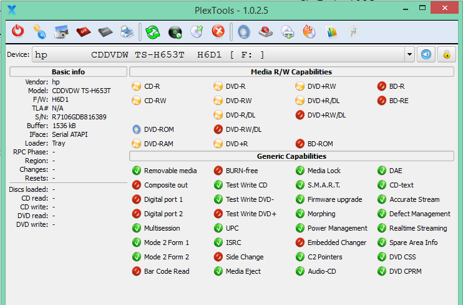Click the blue disc info icon
The height and width of the screenshot is (305, 463).
coord(244,32)
